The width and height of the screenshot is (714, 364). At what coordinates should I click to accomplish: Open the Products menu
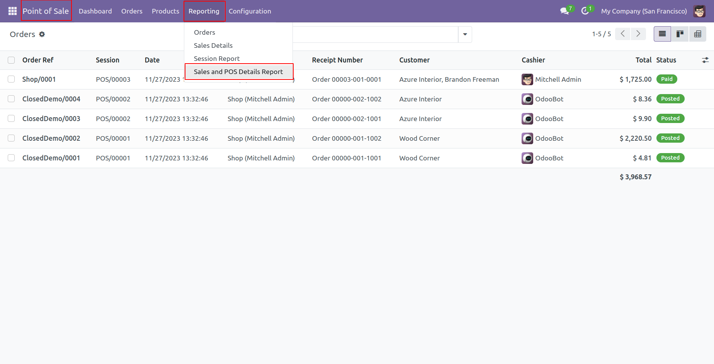click(x=165, y=11)
